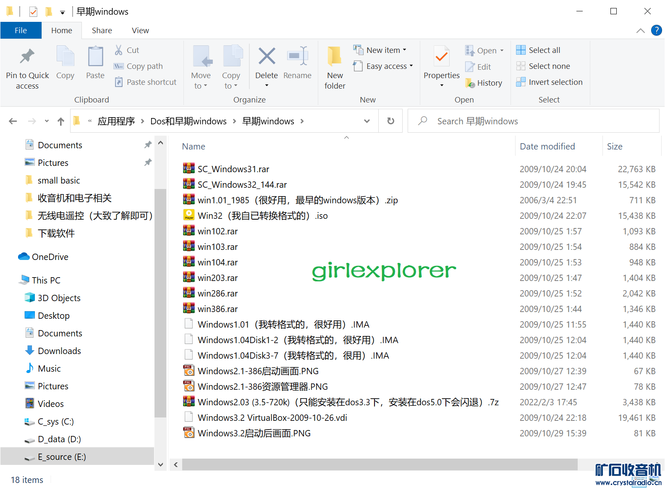This screenshot has width=665, height=488.
Task: Click the Win32 iso file icon
Action: coord(189,215)
